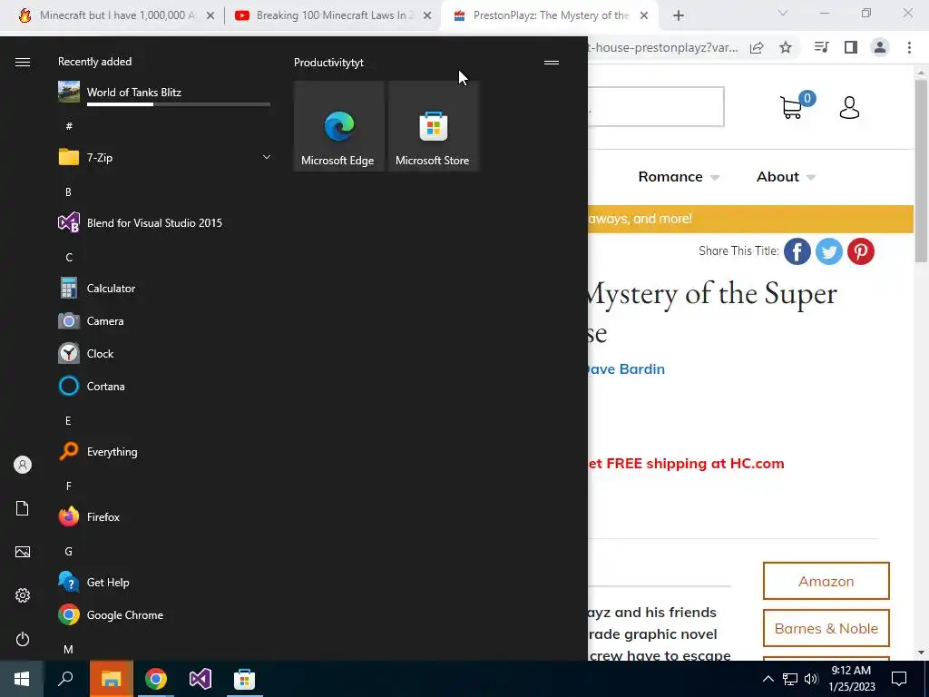Open Settings gear in Start sidebar
This screenshot has height=697, width=929.
(x=23, y=595)
